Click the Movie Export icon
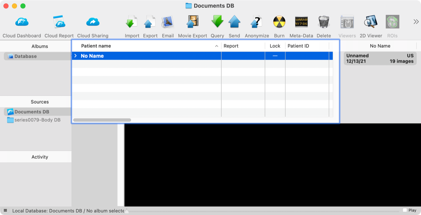This screenshot has height=215, width=421. (192, 23)
